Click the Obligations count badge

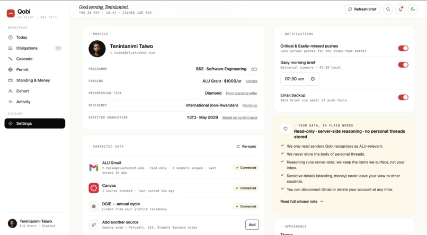pyautogui.click(x=58, y=48)
